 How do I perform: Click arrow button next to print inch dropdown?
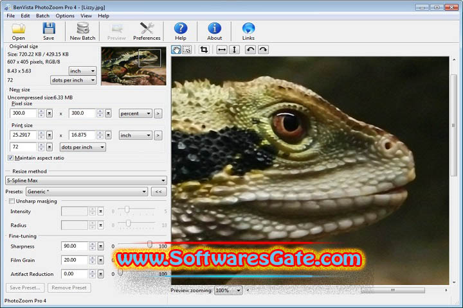click(158, 135)
